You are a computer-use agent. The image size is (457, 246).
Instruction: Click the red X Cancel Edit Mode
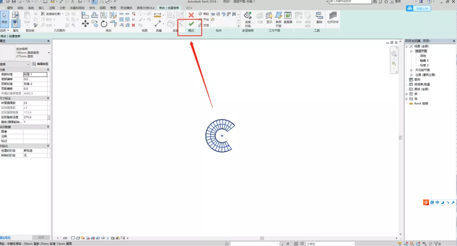(x=191, y=15)
